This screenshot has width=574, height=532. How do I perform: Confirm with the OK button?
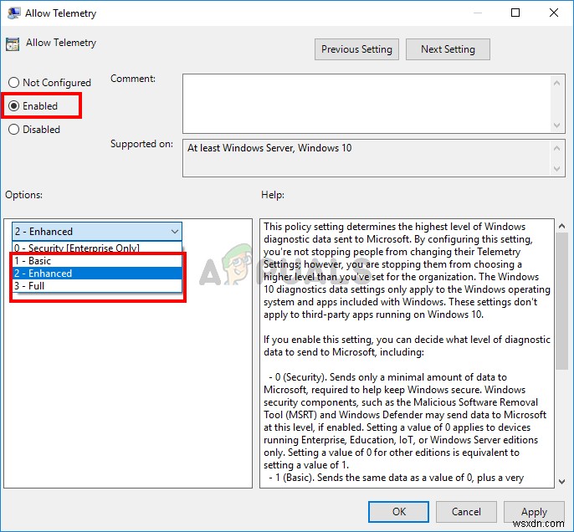[x=398, y=512]
